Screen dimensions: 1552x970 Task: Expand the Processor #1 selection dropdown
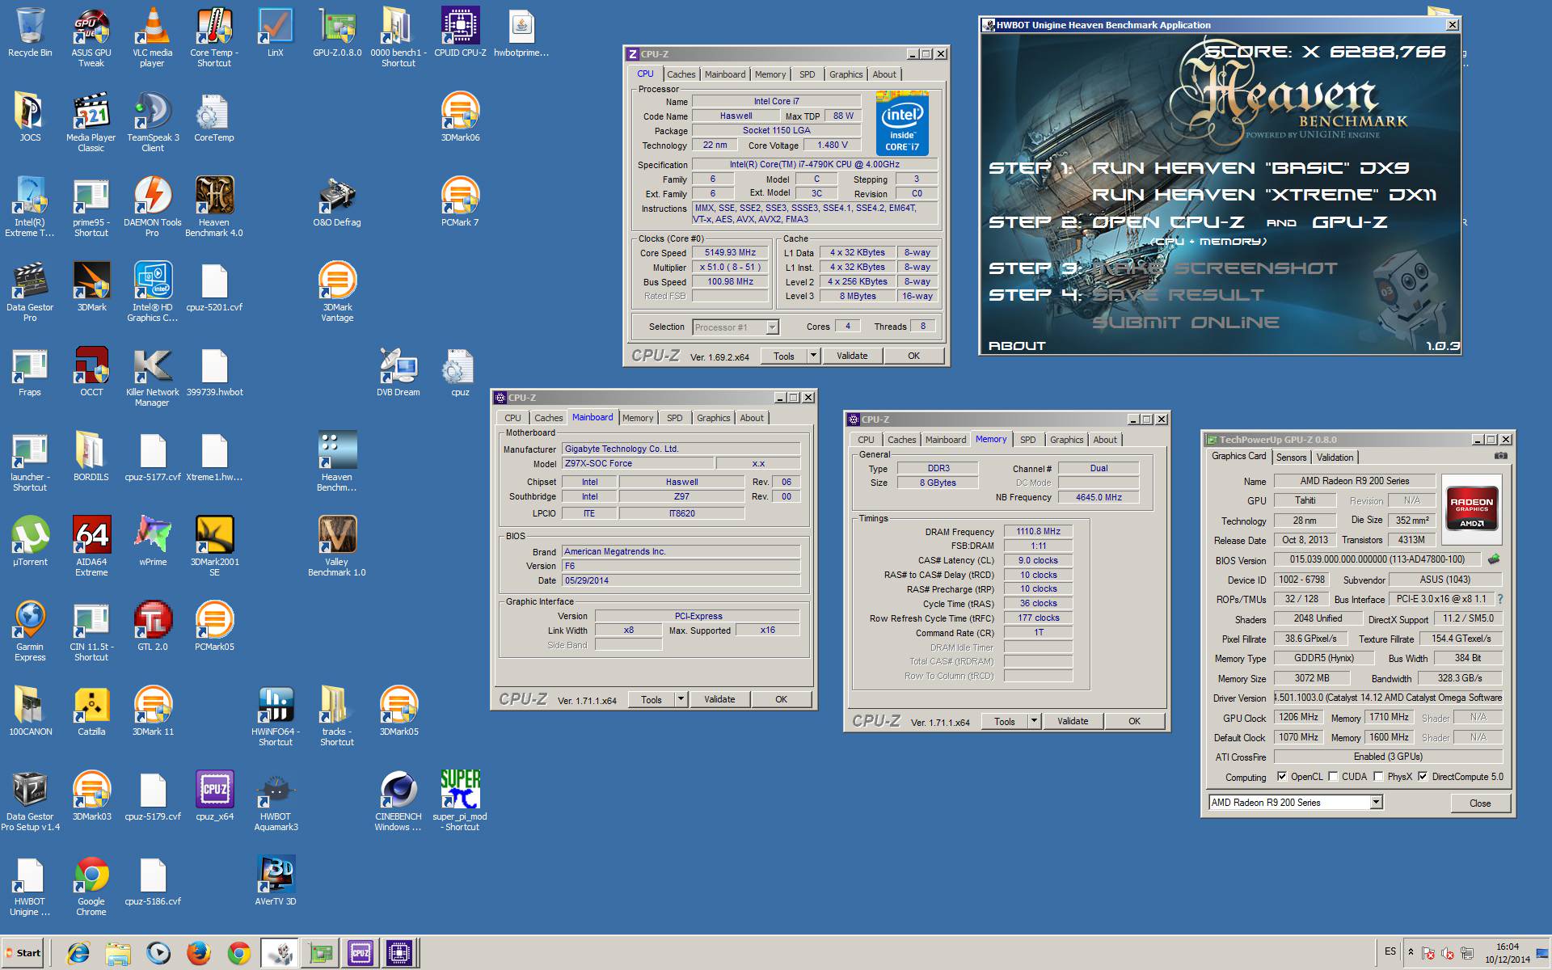772,327
